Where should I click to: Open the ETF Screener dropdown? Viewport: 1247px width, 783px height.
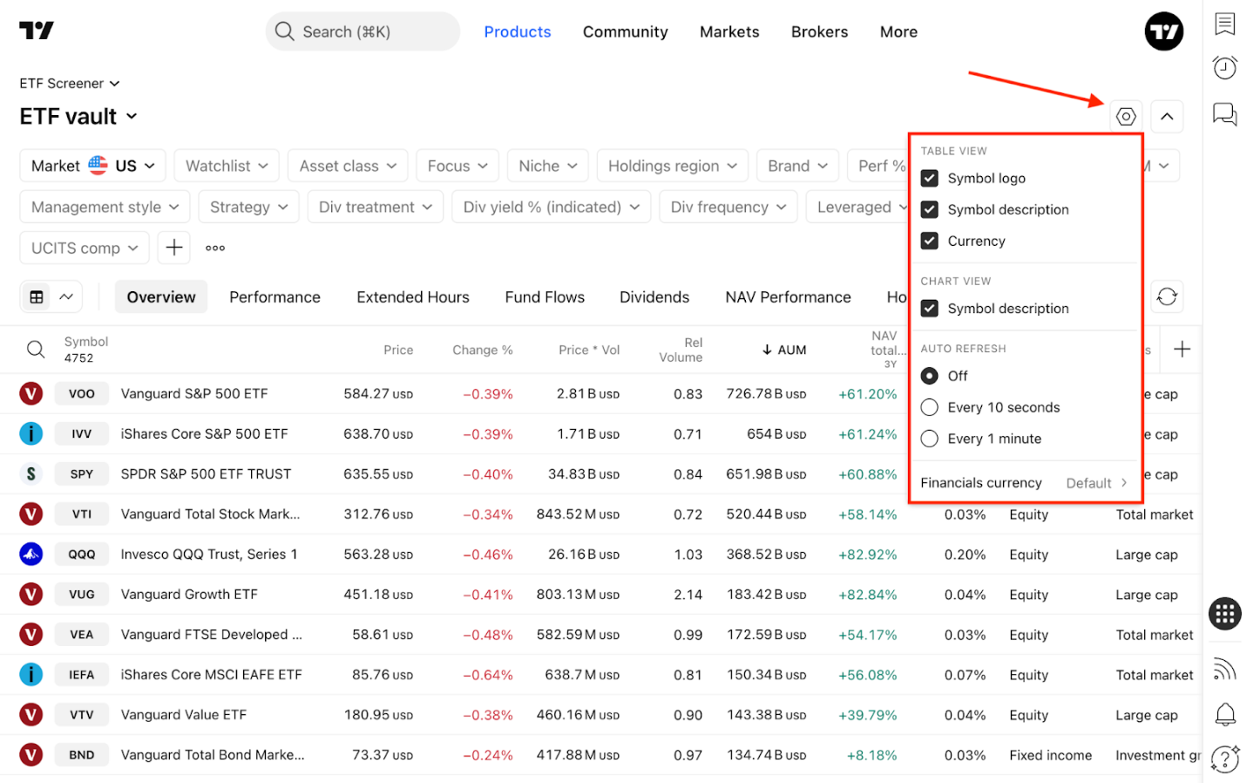point(70,84)
